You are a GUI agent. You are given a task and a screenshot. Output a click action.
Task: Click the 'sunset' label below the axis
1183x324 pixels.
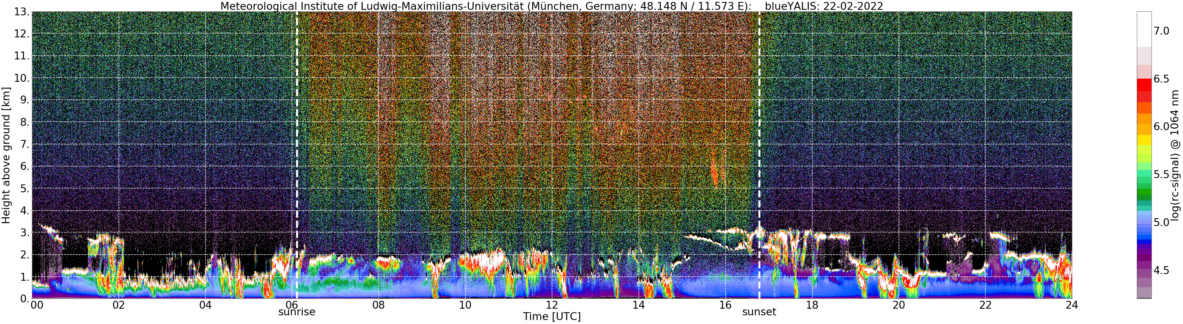click(x=759, y=312)
